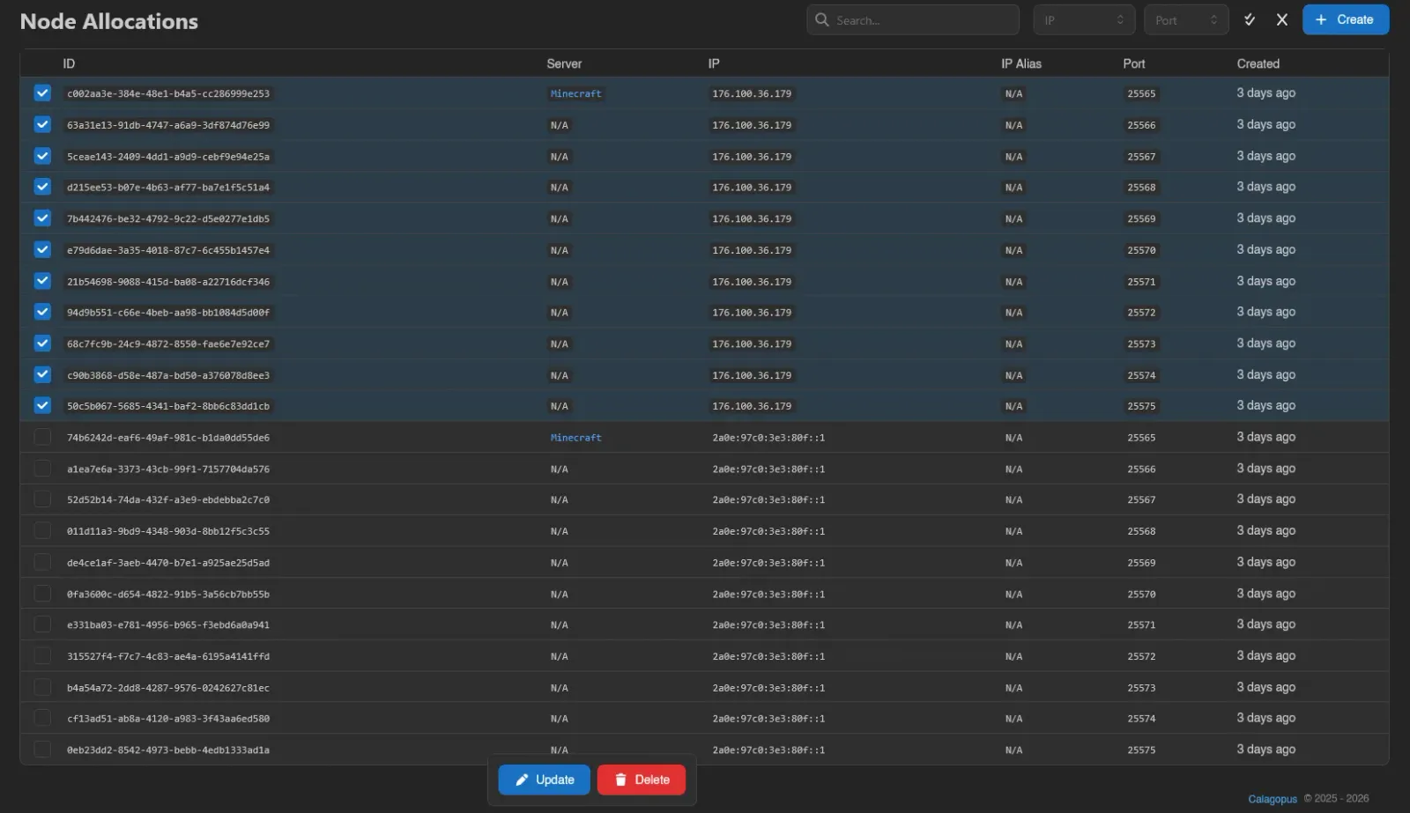This screenshot has height=813, width=1410.
Task: Check the row e331ba03-e781-4956-b965-f3ebd6a0a941
Action: click(x=42, y=625)
